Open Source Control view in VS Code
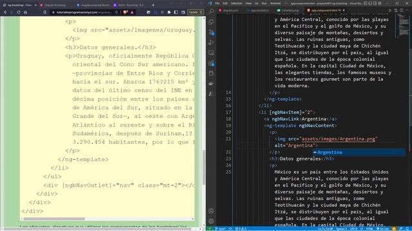This screenshot has height=231, width=412. click(211, 32)
